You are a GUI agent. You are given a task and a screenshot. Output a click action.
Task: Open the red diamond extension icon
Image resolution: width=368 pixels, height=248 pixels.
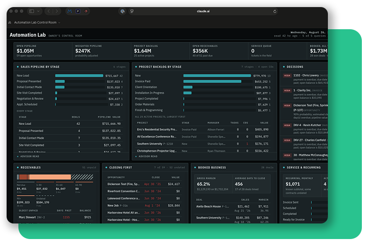click(86, 11)
